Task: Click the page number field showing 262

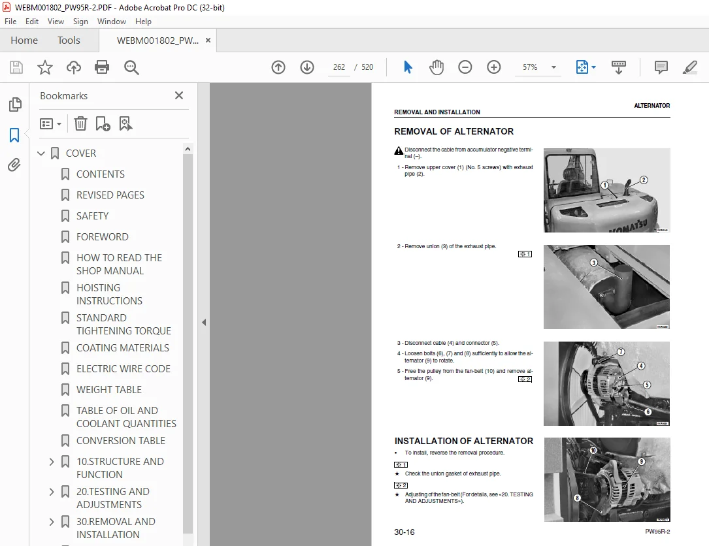Action: point(339,67)
